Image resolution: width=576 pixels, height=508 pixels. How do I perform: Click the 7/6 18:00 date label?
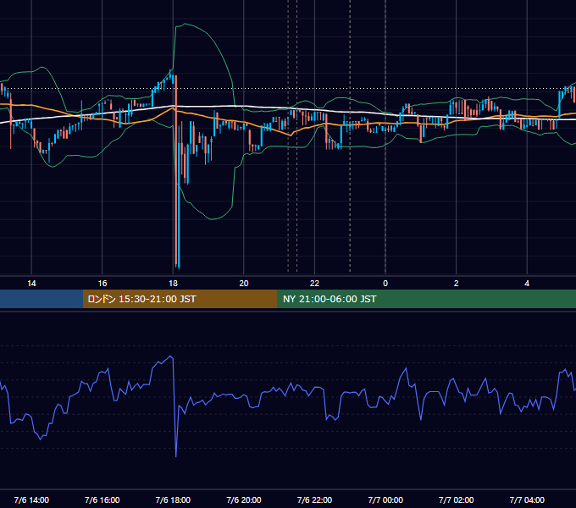pyautogui.click(x=173, y=500)
